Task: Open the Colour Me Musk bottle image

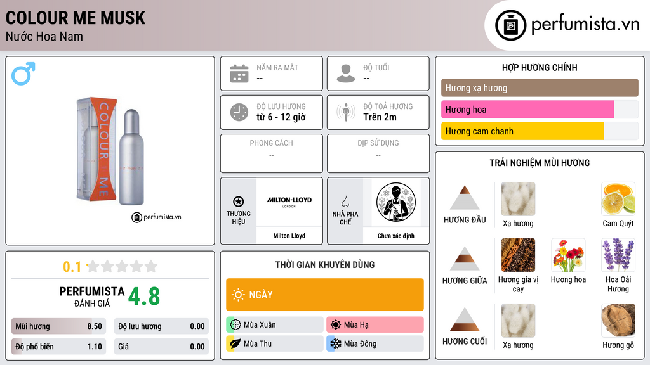Action: coord(110,151)
